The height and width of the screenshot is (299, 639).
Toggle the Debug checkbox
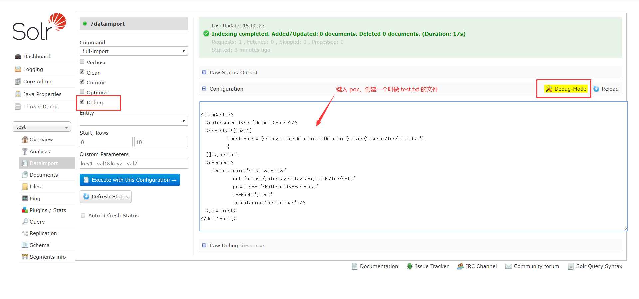[82, 102]
